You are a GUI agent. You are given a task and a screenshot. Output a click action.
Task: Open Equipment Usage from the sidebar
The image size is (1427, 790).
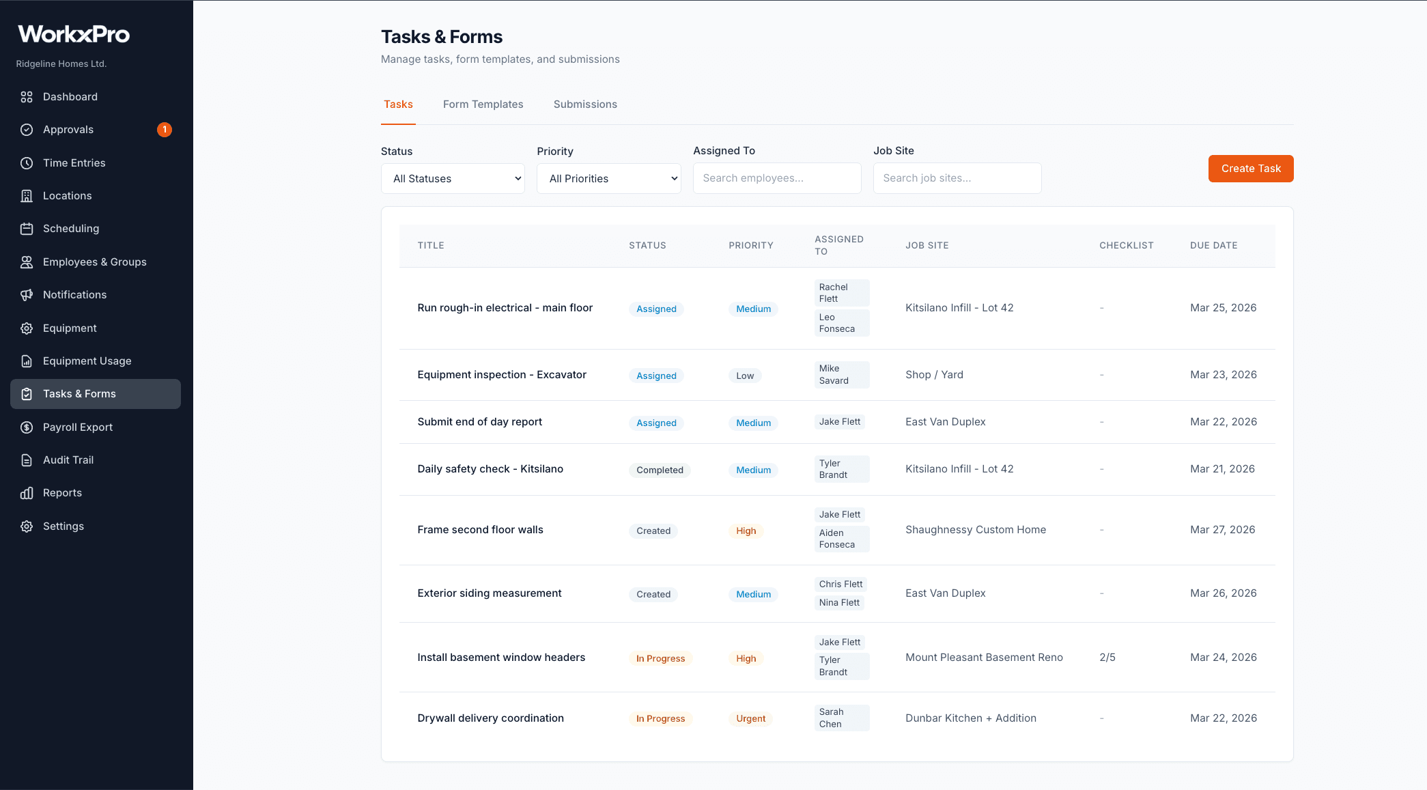(87, 361)
